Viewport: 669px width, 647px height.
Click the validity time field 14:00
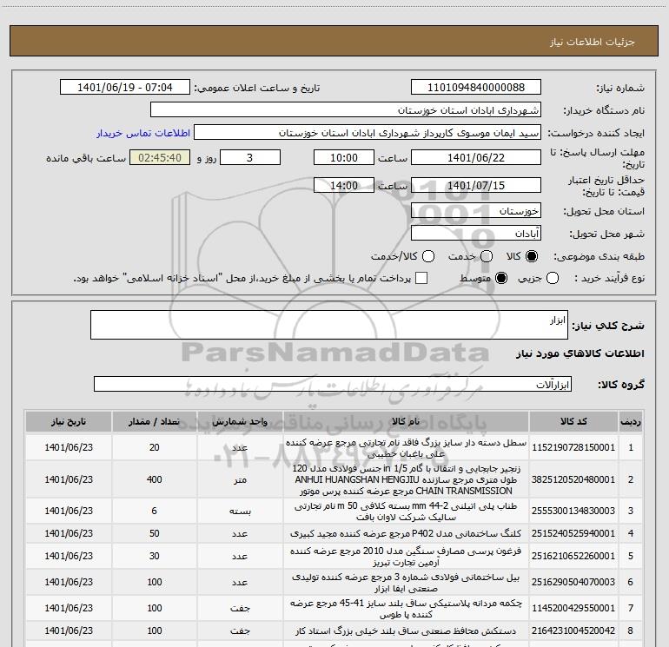344,186
